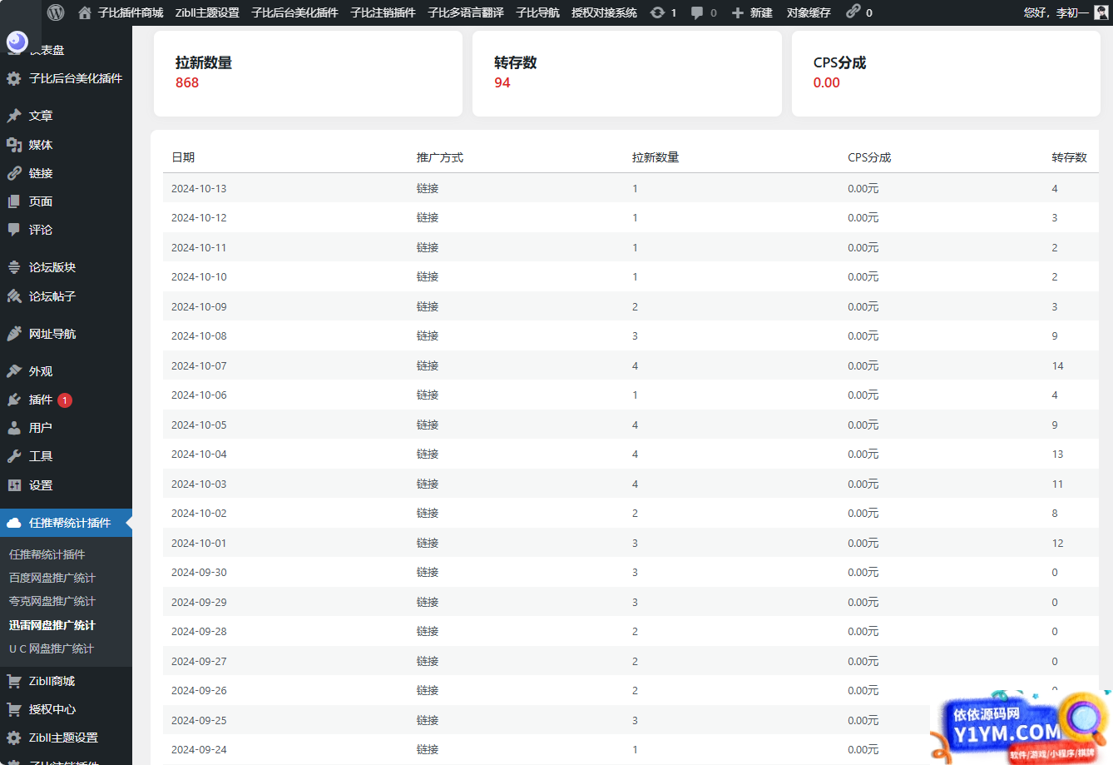Click the media icon for 媒体
This screenshot has height=765, width=1113.
(14, 145)
